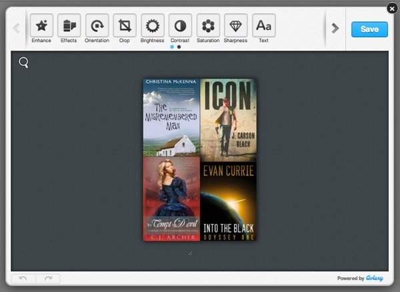
Task: Go to previous tools with left chevron
Action: [x=16, y=28]
